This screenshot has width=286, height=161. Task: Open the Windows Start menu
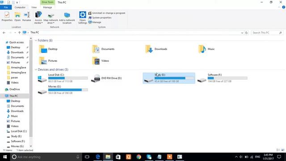(x=5, y=157)
